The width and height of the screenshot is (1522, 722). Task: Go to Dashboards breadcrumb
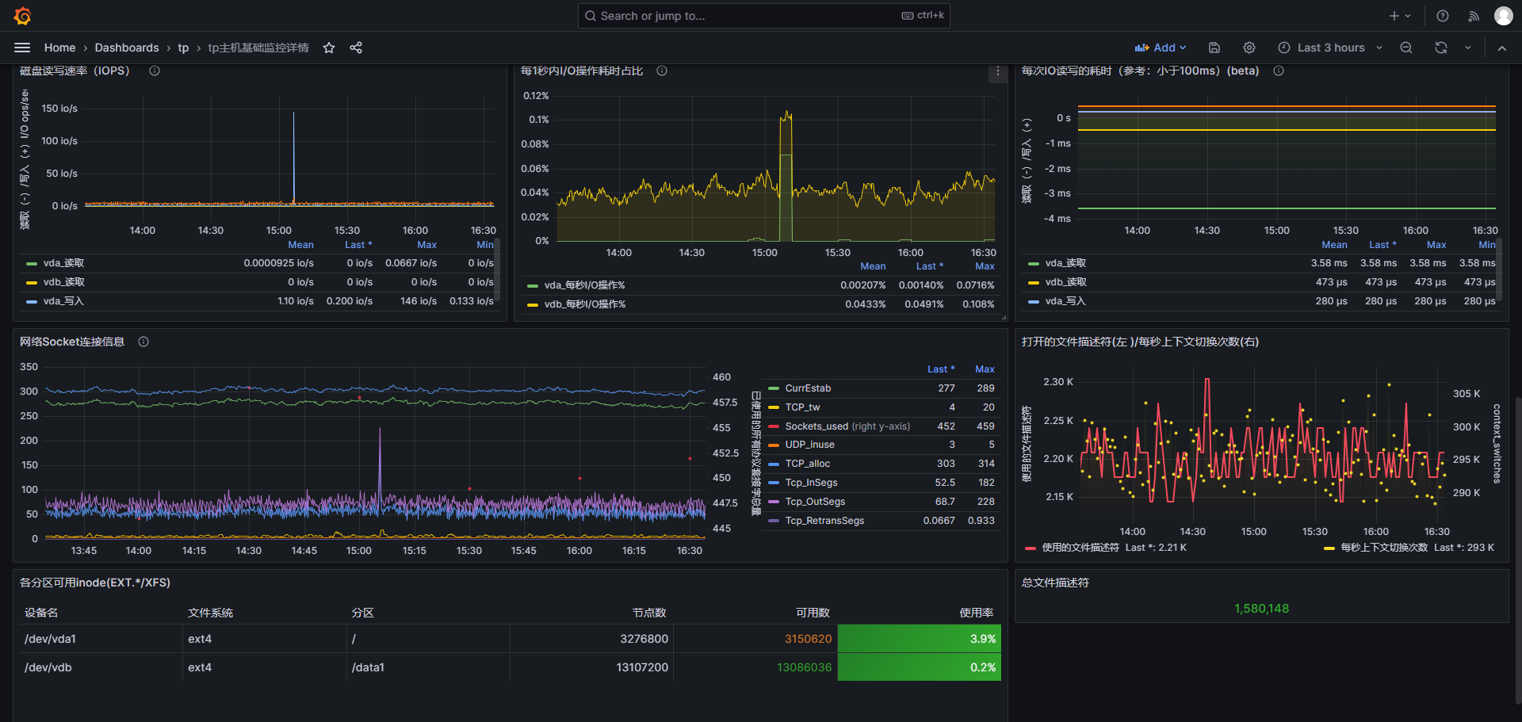(127, 48)
